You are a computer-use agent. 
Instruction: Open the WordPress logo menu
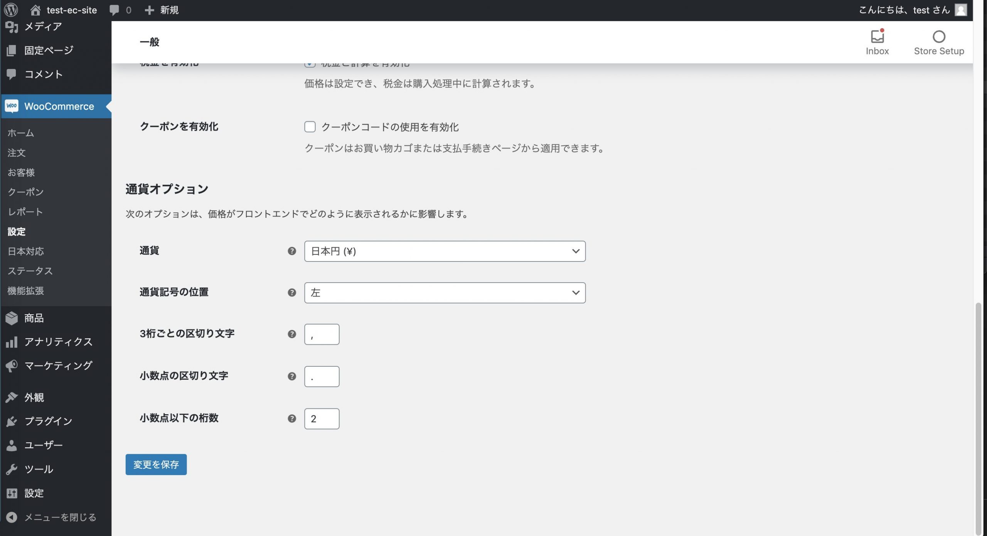tap(11, 10)
